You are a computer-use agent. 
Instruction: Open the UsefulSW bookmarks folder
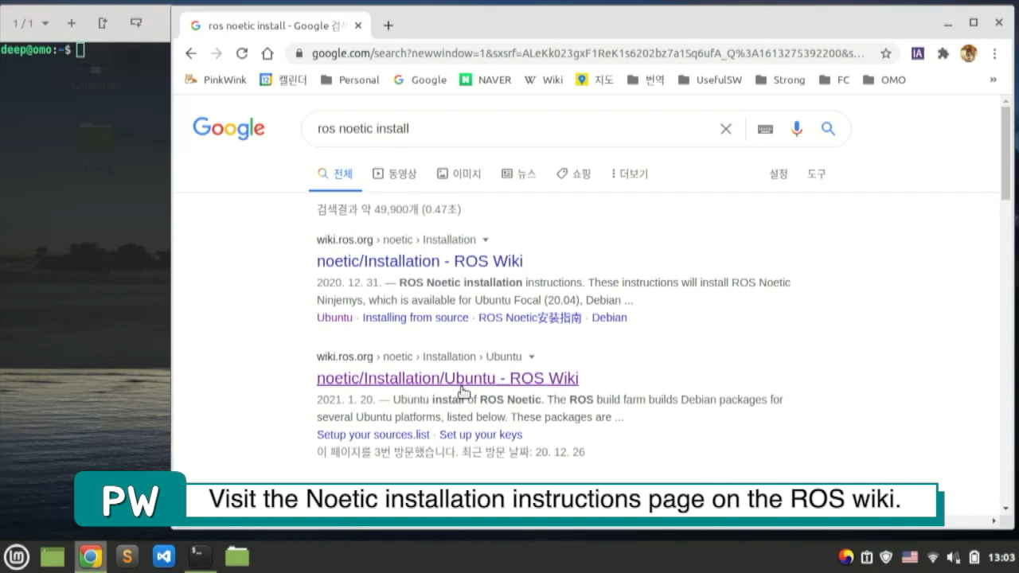pos(709,80)
